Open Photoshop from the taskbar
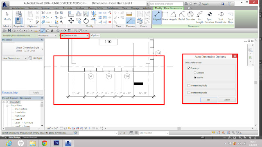 tap(56, 143)
